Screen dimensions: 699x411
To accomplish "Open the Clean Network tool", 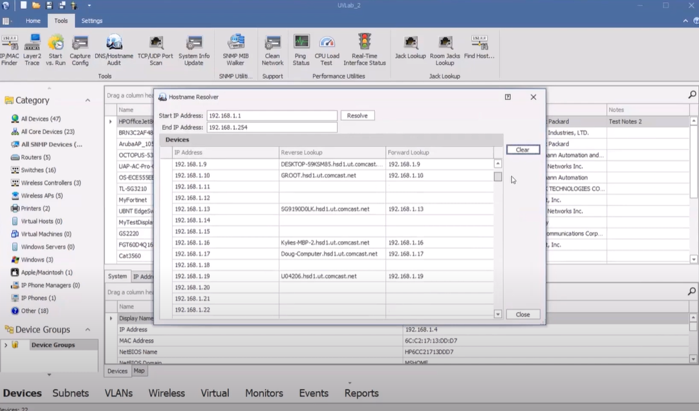I will click(x=272, y=50).
